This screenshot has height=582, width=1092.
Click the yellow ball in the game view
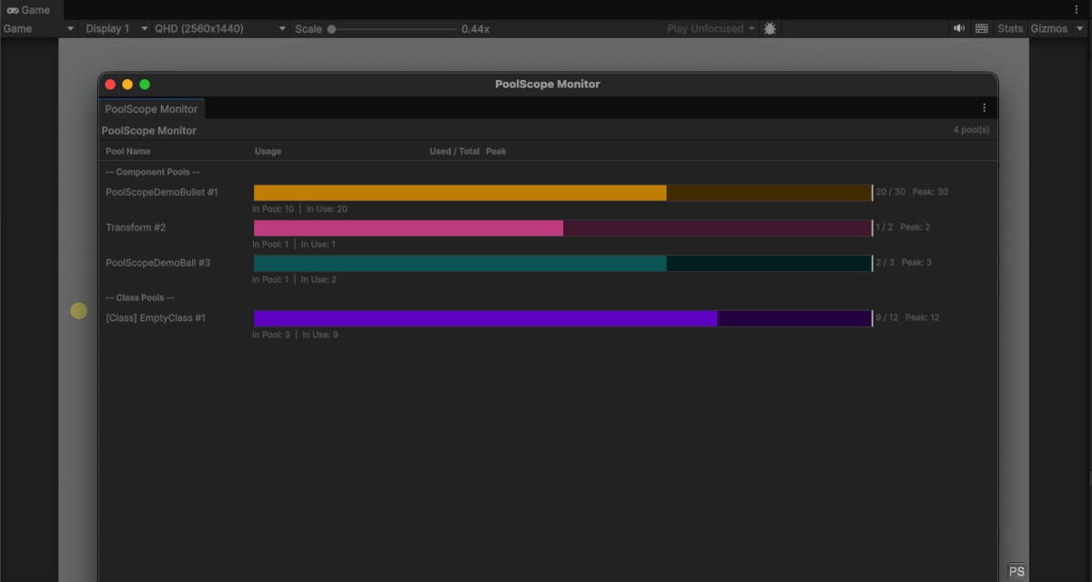[79, 311]
